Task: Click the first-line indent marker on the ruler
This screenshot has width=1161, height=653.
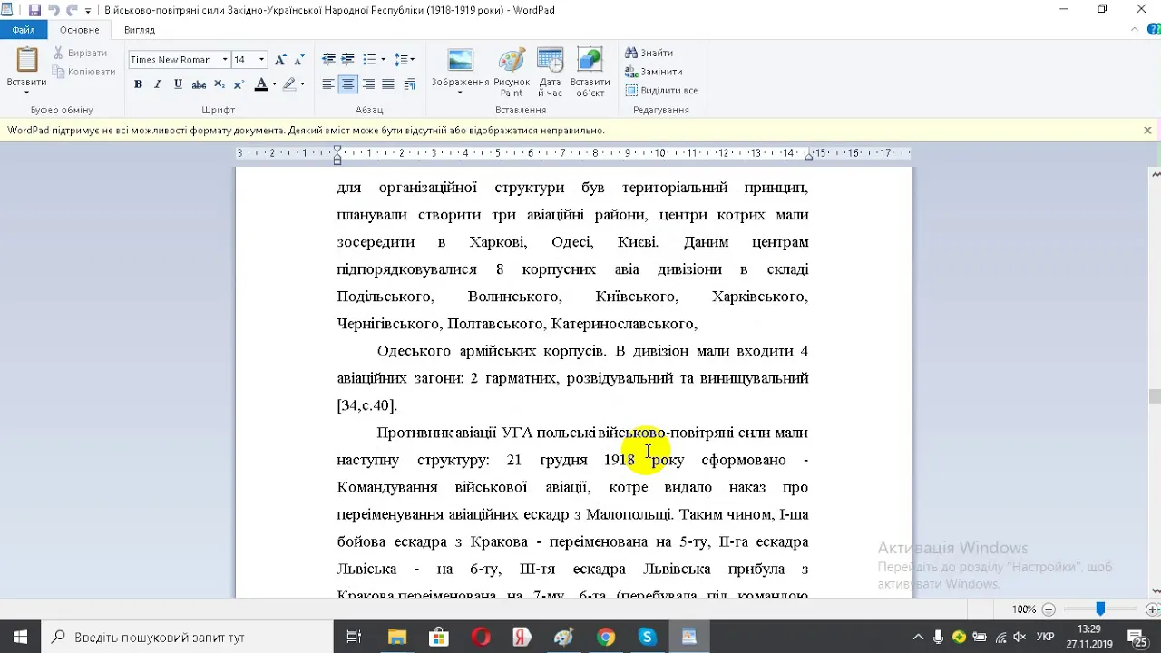Action: [x=337, y=150]
